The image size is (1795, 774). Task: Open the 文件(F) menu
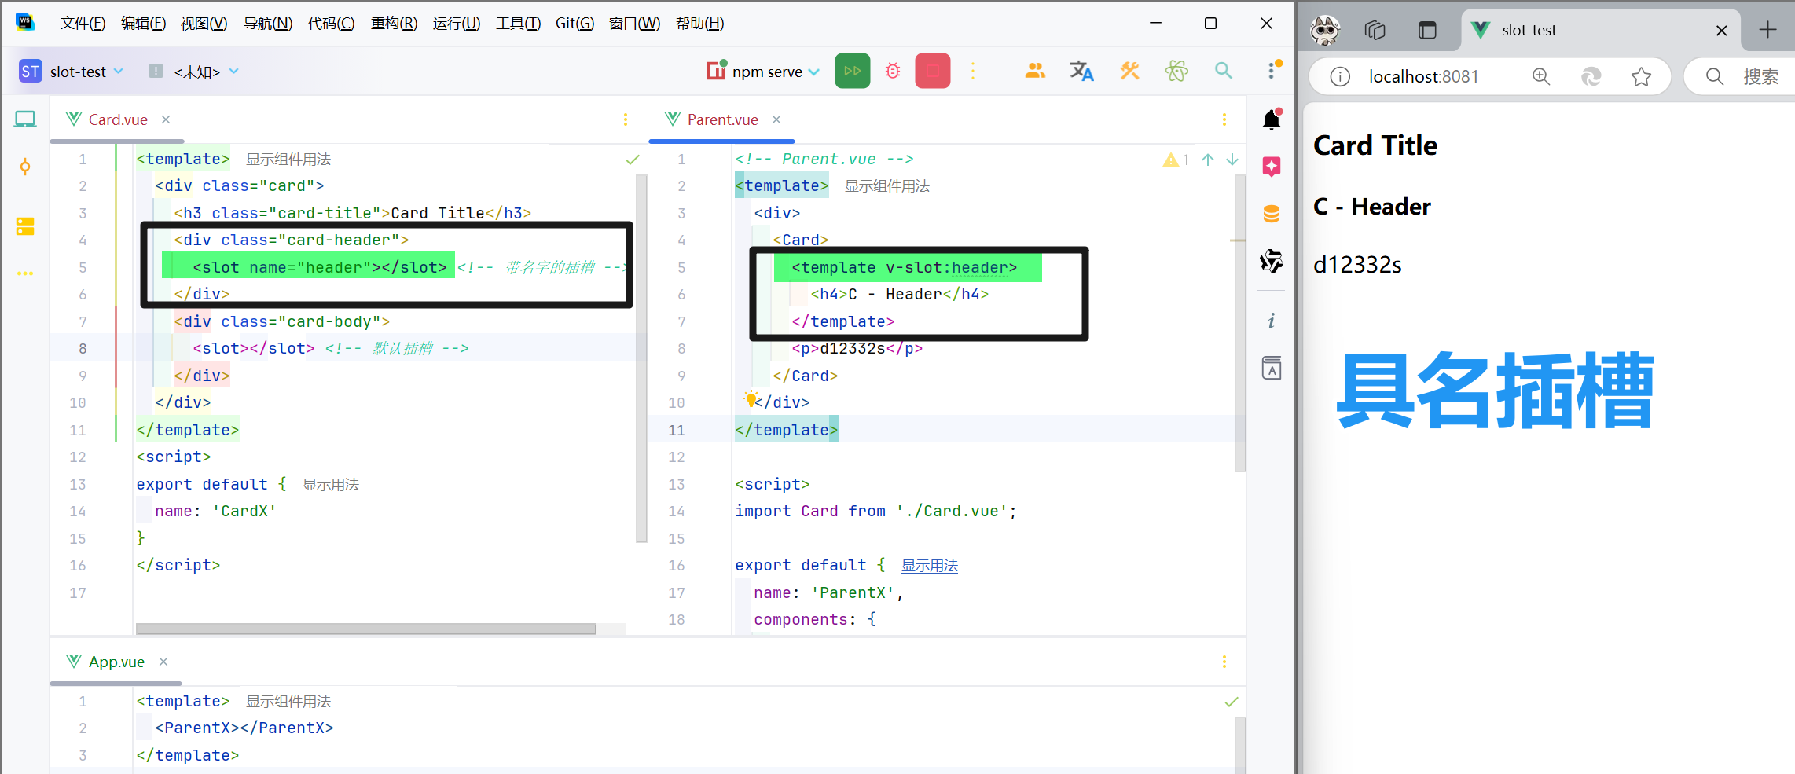pos(83,24)
